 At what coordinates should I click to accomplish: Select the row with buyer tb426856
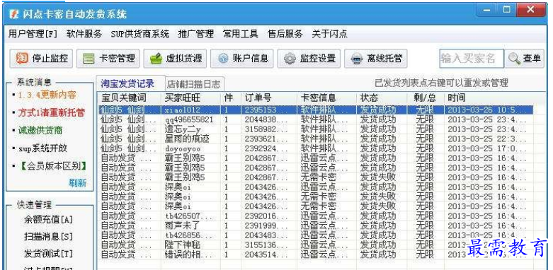pyautogui.click(x=315, y=235)
